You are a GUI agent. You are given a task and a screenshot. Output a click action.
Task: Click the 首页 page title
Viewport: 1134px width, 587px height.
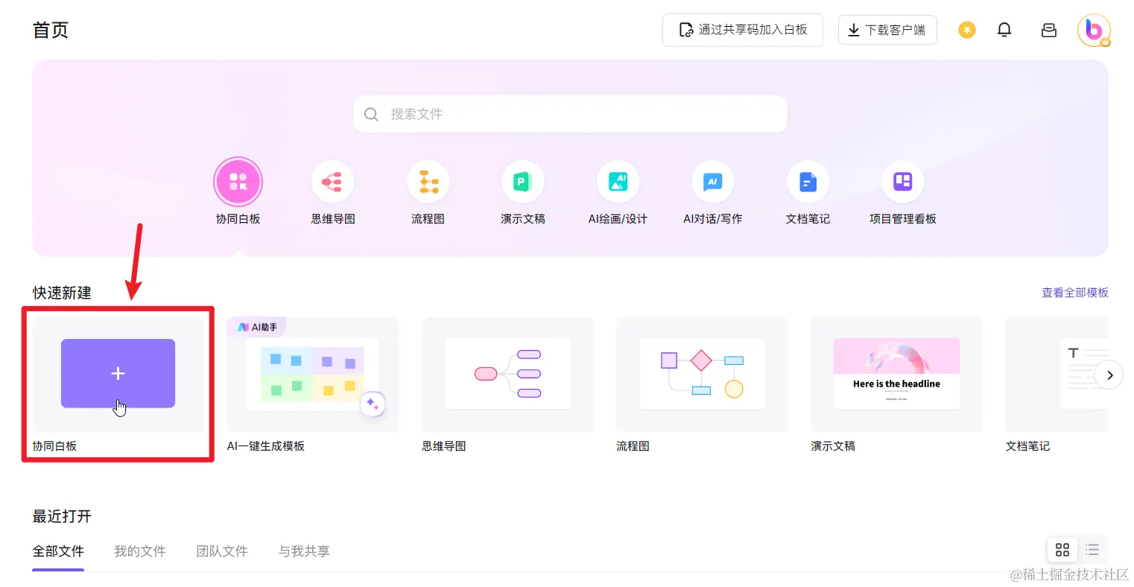point(51,30)
